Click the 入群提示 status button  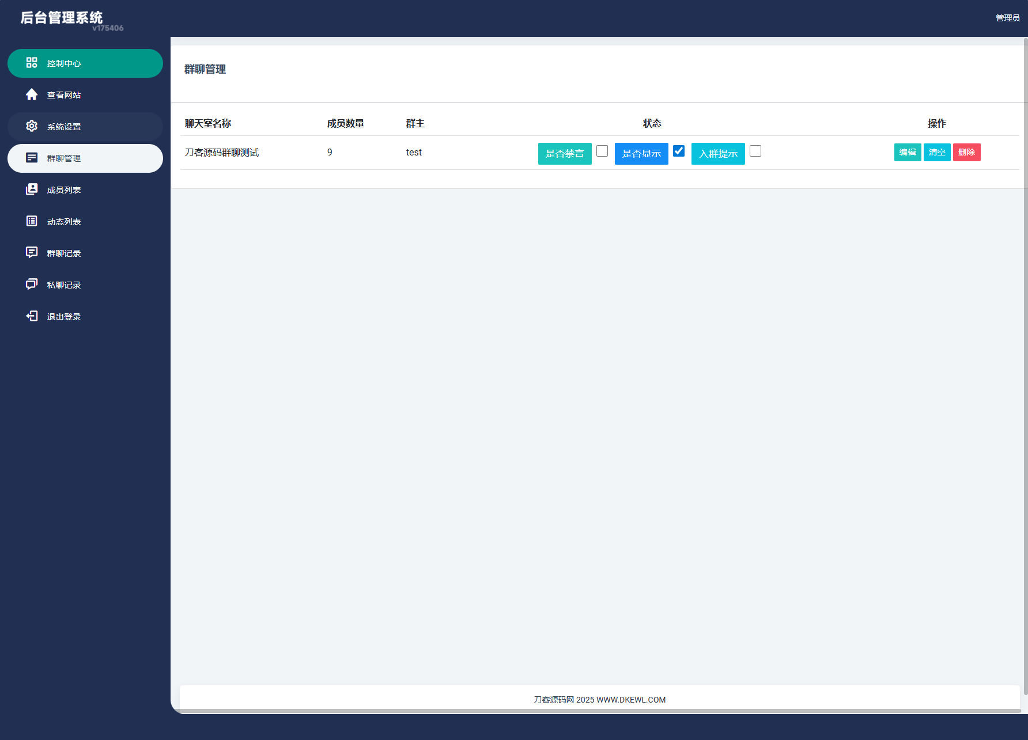pyautogui.click(x=718, y=154)
